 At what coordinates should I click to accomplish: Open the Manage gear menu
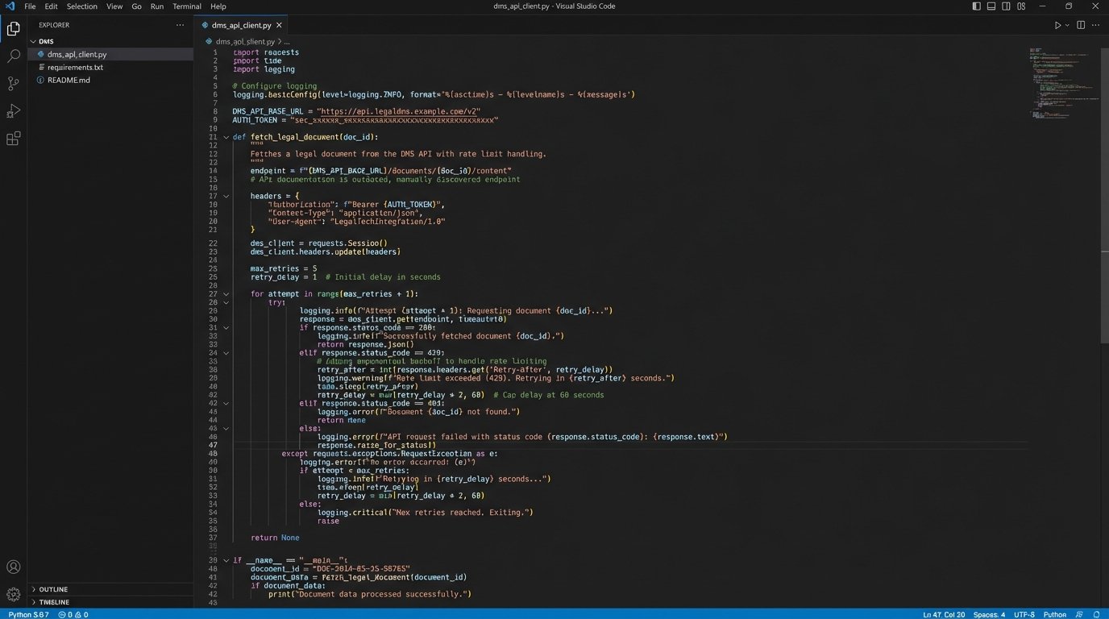pyautogui.click(x=14, y=595)
